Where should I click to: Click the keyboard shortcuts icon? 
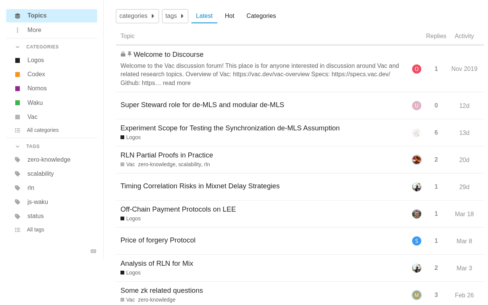click(93, 251)
